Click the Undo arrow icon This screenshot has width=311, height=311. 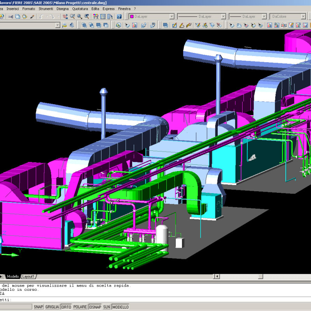41,16
